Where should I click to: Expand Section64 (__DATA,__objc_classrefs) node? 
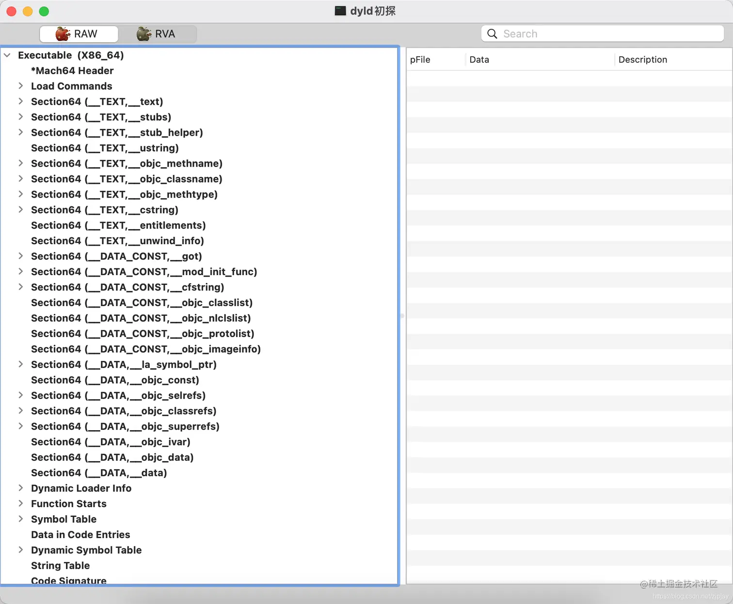(20, 411)
